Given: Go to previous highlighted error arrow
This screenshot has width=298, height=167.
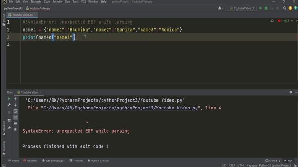Looking at the screenshot, I should [x=292, y=21].
